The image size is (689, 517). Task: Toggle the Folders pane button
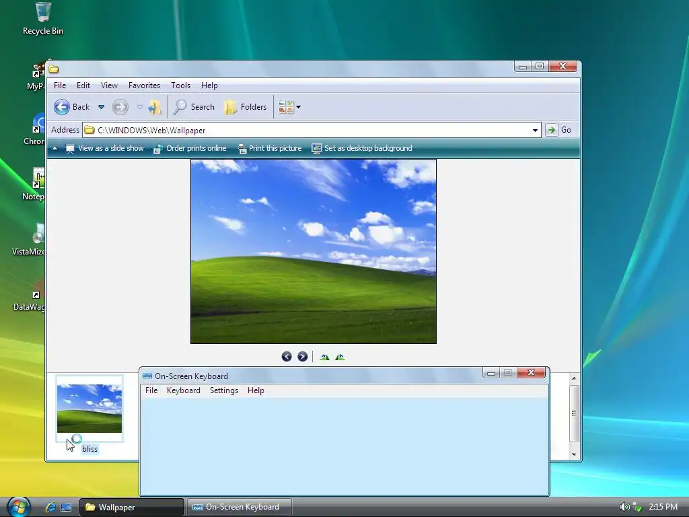pyautogui.click(x=245, y=107)
